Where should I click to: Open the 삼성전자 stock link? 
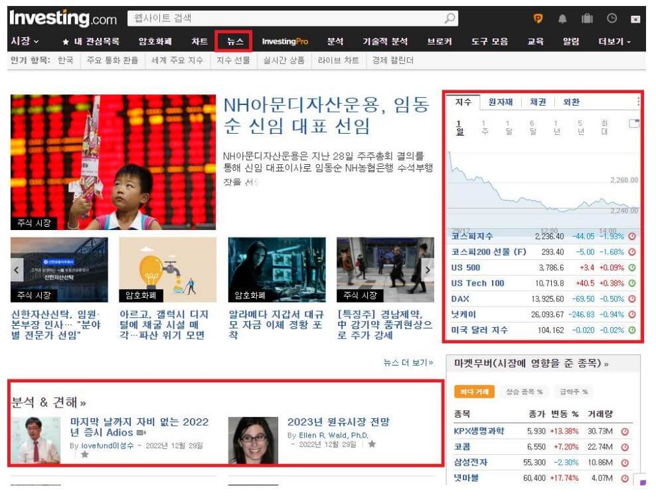[471, 463]
